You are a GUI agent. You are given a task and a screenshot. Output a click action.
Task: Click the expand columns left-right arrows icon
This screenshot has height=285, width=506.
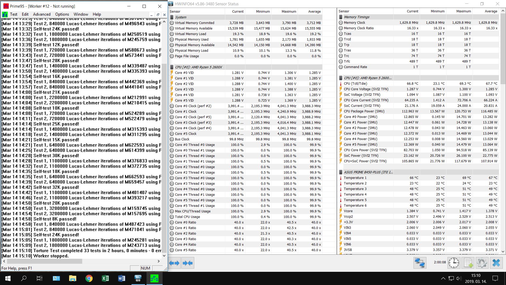[x=174, y=263]
